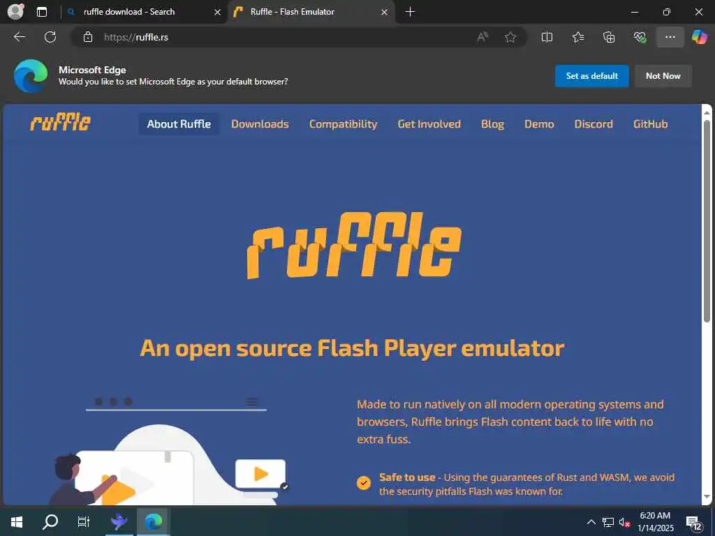This screenshot has width=715, height=536.
Task: Open a new tab with plus button
Action: point(410,12)
